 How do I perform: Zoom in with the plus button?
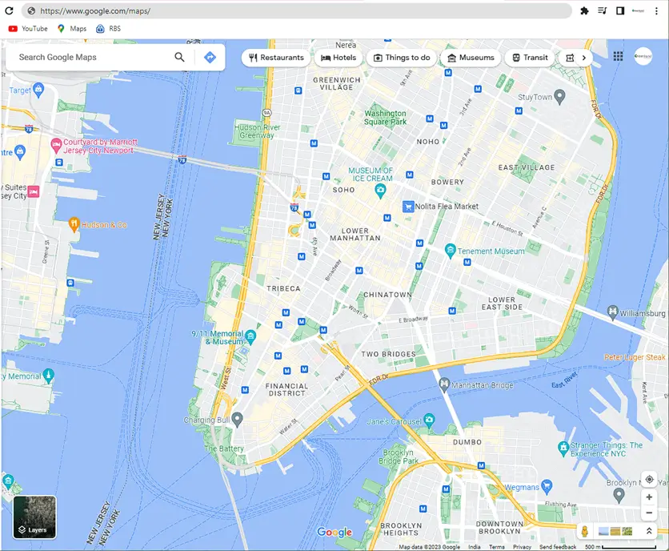click(649, 497)
